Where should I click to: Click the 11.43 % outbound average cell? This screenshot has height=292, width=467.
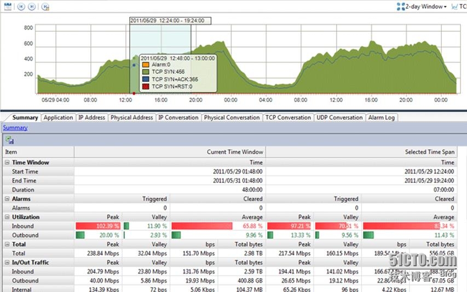coord(409,235)
